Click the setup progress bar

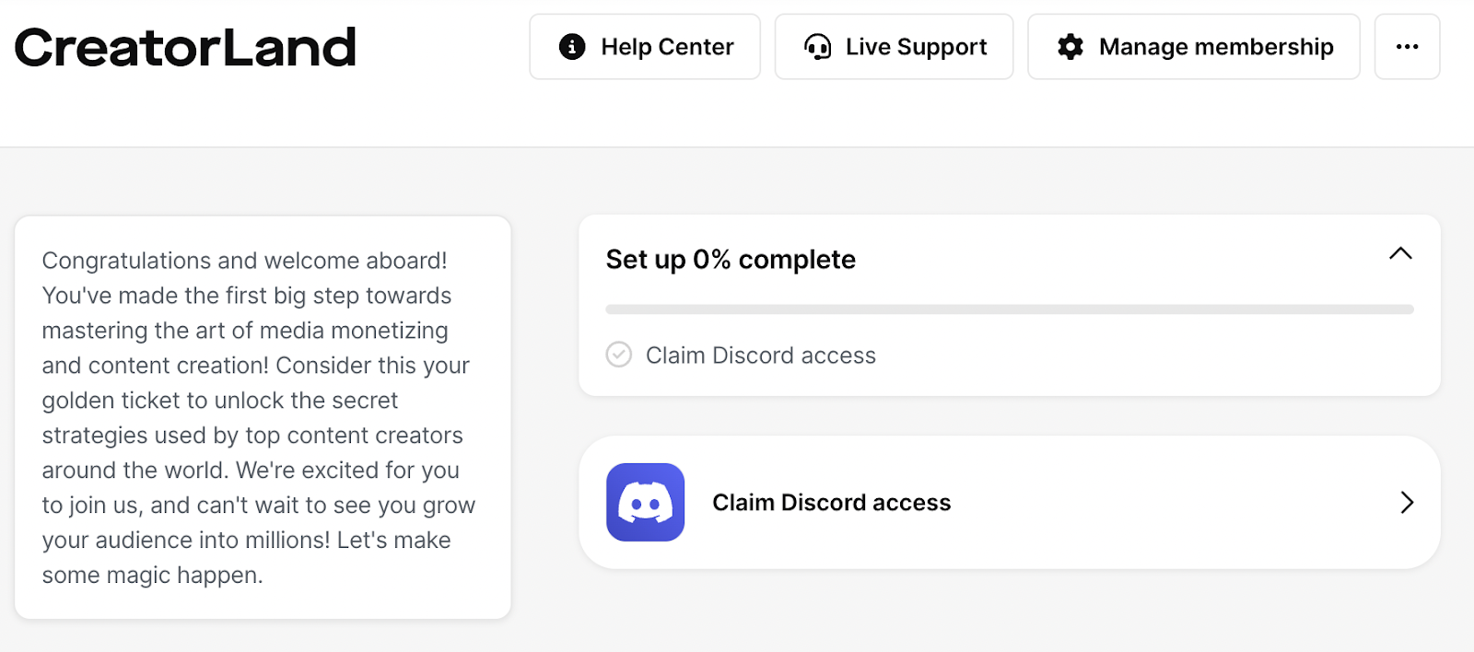click(x=1011, y=307)
